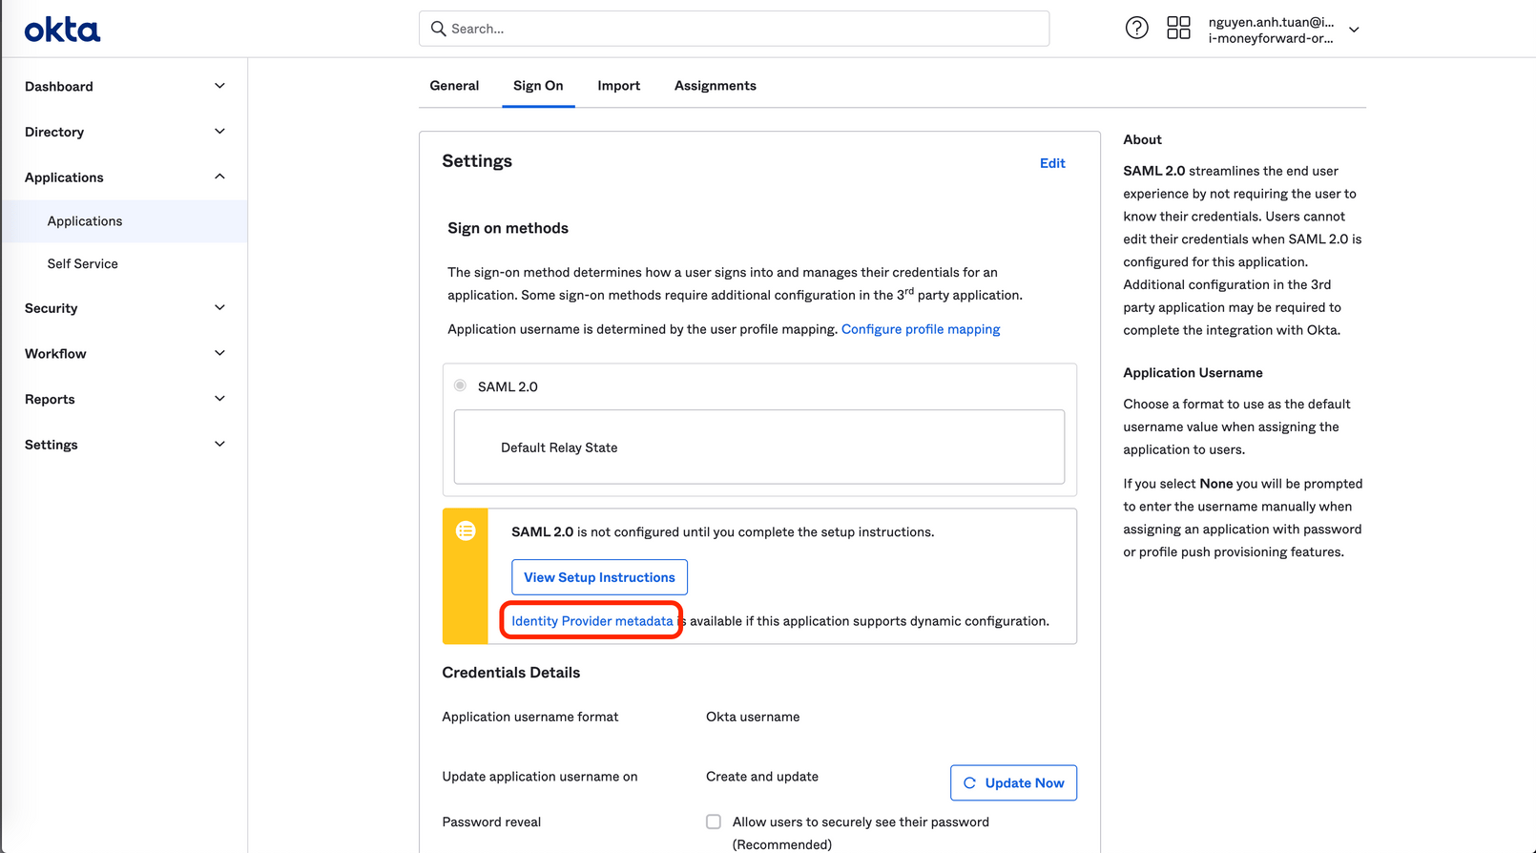Open the user account dropdown arrow

click(1354, 30)
